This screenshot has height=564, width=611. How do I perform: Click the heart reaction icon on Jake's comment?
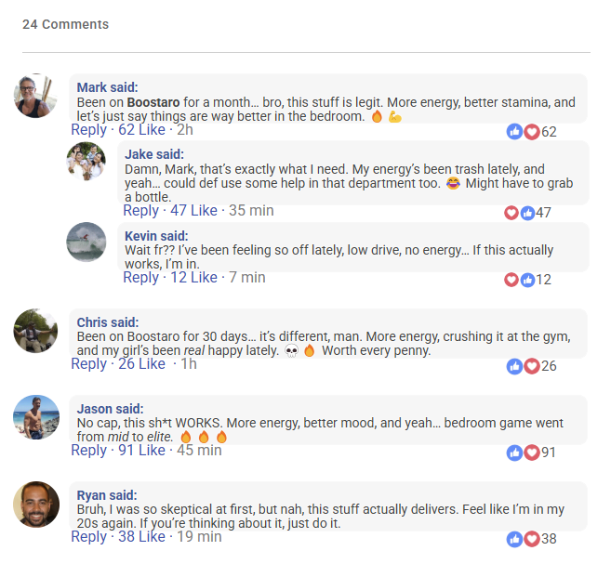click(x=511, y=213)
